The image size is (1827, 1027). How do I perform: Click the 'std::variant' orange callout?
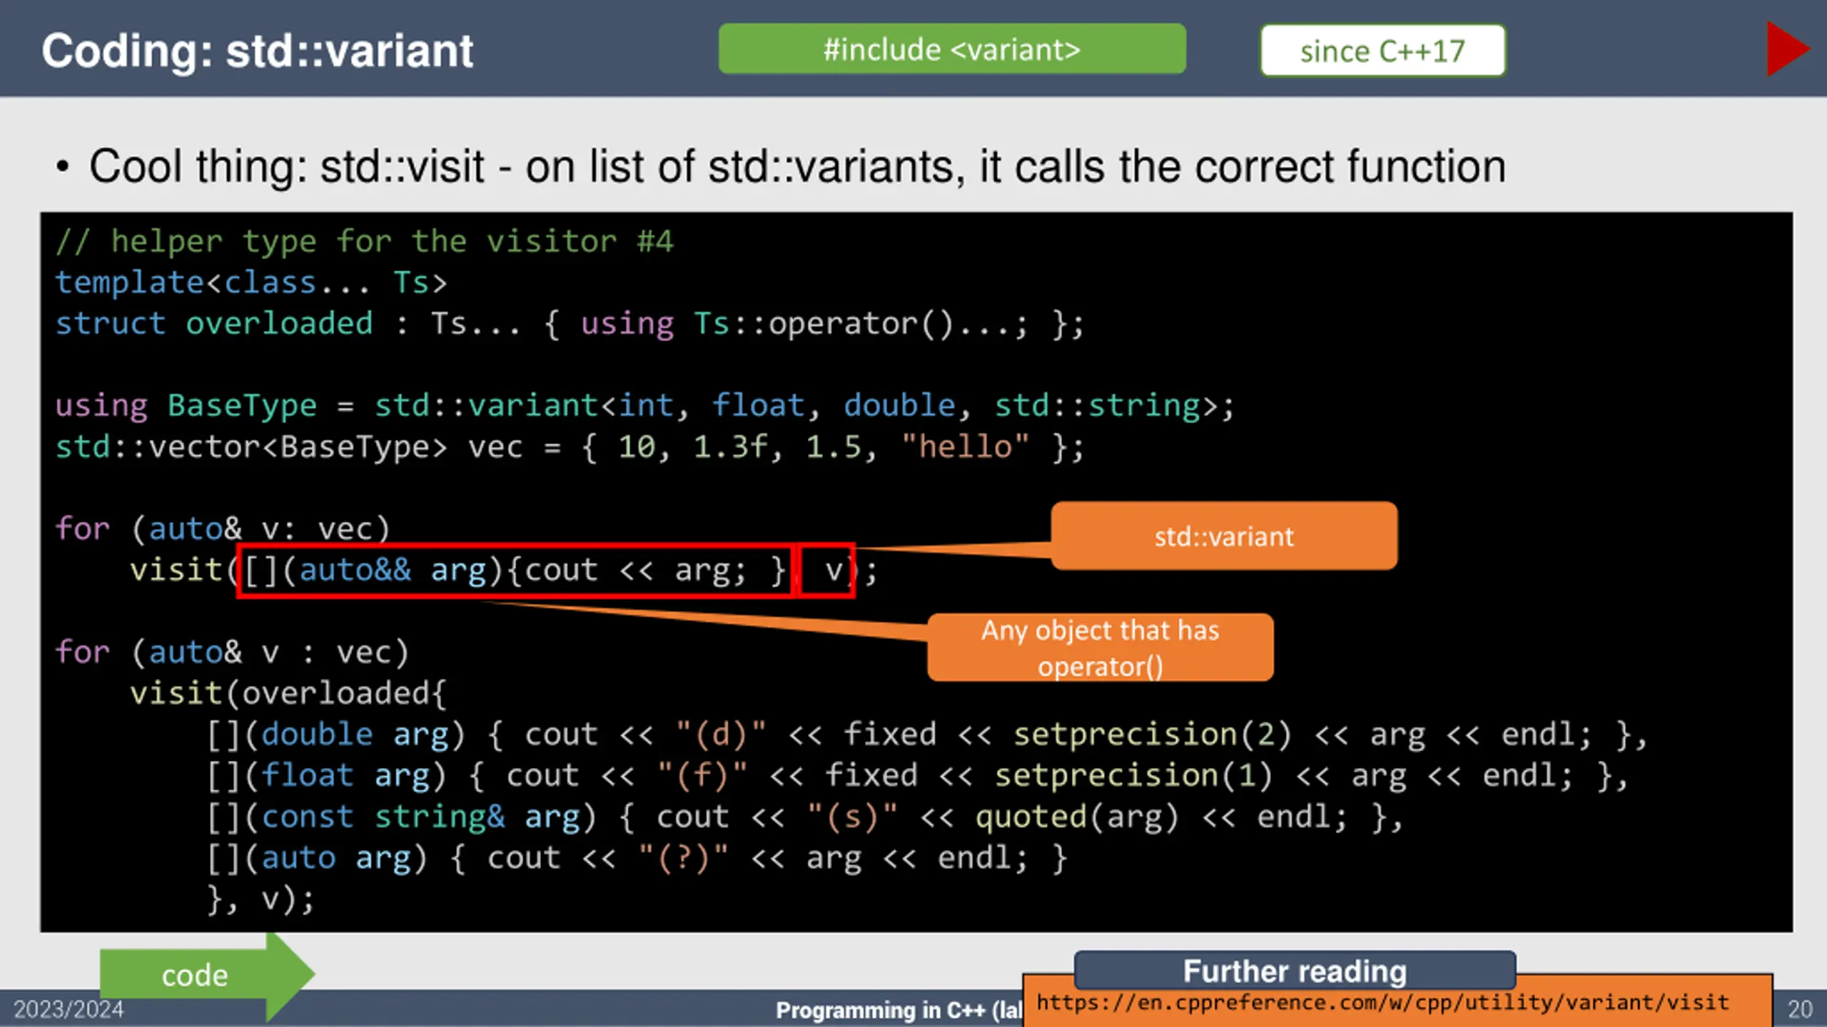[1224, 536]
